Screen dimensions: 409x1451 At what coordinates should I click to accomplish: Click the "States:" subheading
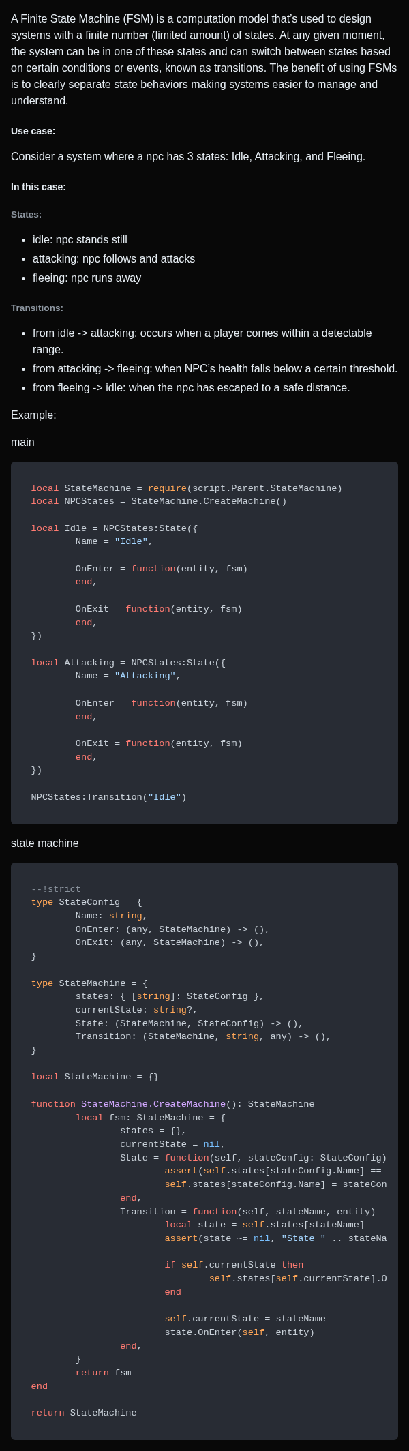(26, 215)
